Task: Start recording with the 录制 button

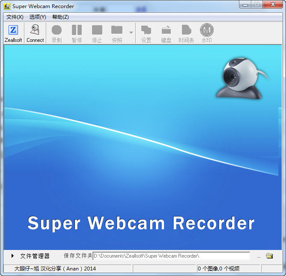Action: point(57,33)
